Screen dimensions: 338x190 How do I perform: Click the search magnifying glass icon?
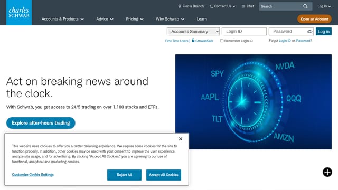tap(305, 6)
